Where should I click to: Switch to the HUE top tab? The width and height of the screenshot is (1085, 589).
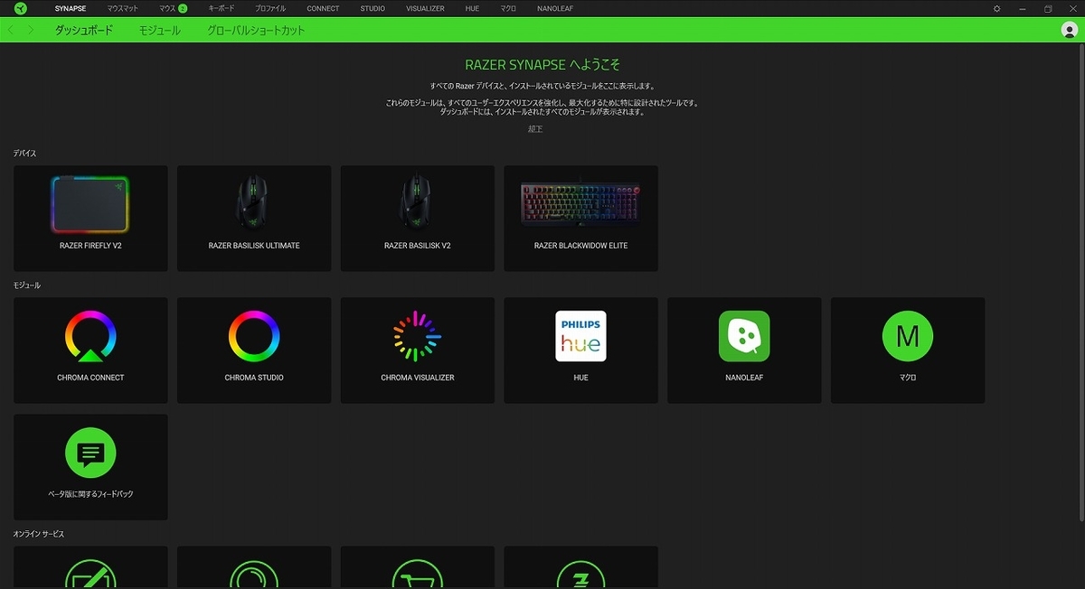473,8
